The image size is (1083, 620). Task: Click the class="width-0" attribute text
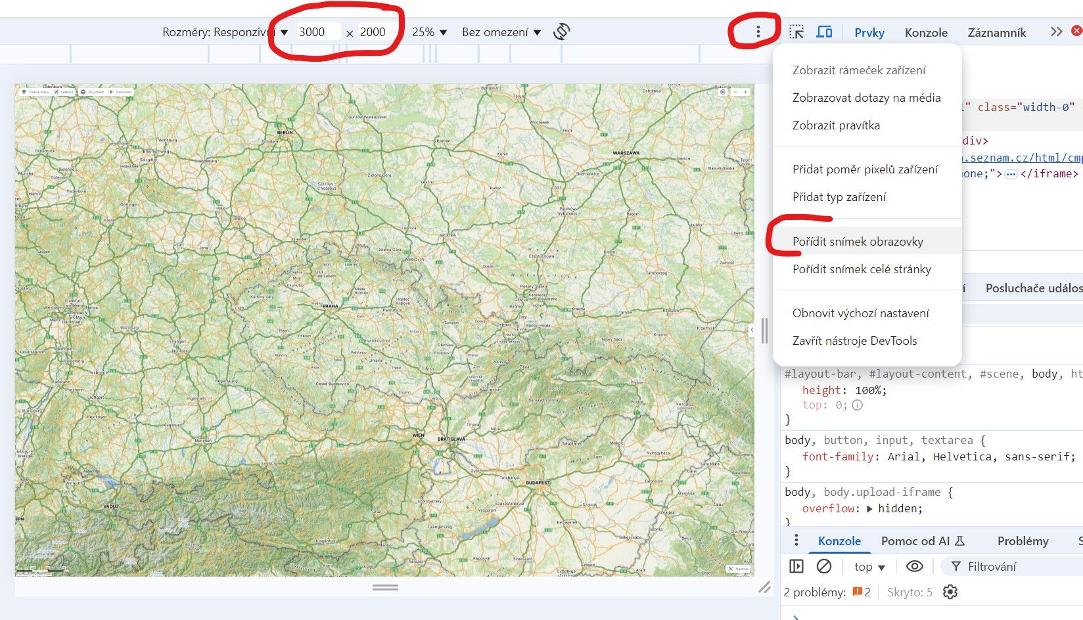click(1025, 107)
